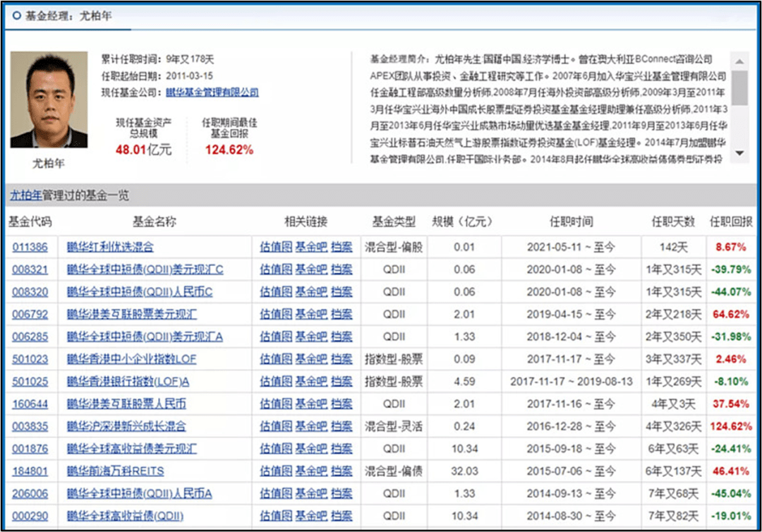Open fund code 006792
This screenshot has height=532, width=762.
click(x=30, y=315)
